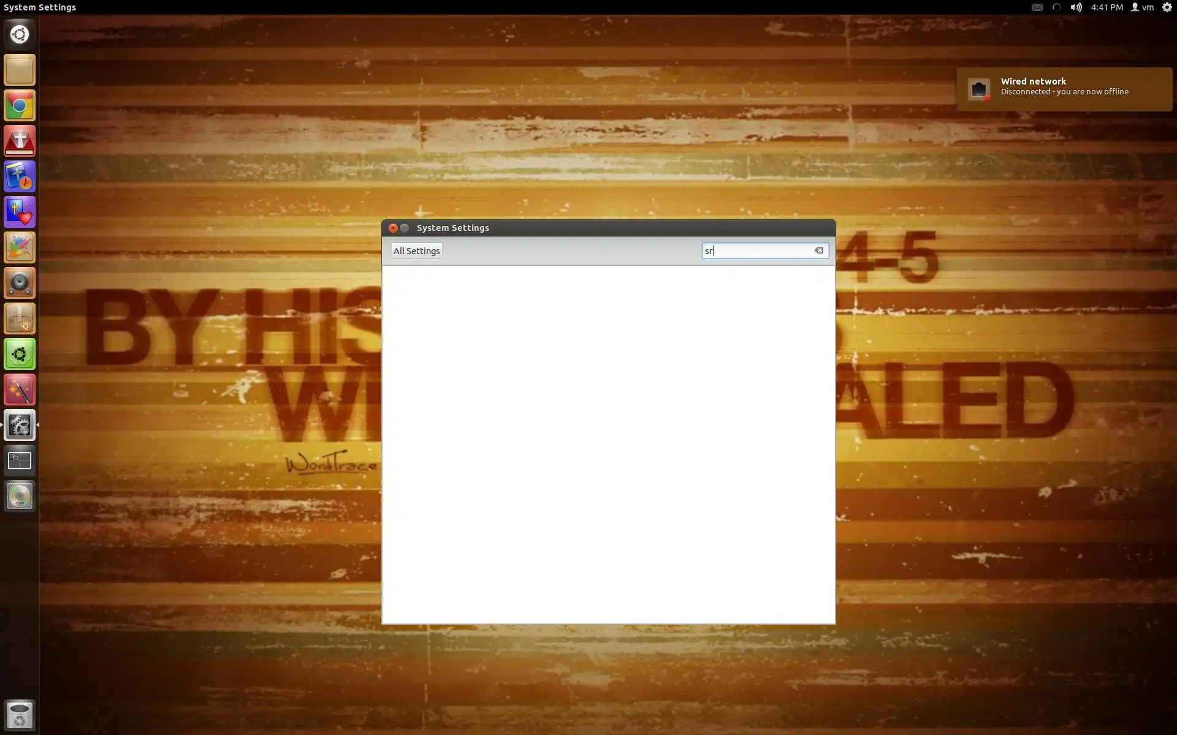This screenshot has height=735, width=1177.
Task: Launch the green Ubuntu logo app
Action: coord(20,354)
